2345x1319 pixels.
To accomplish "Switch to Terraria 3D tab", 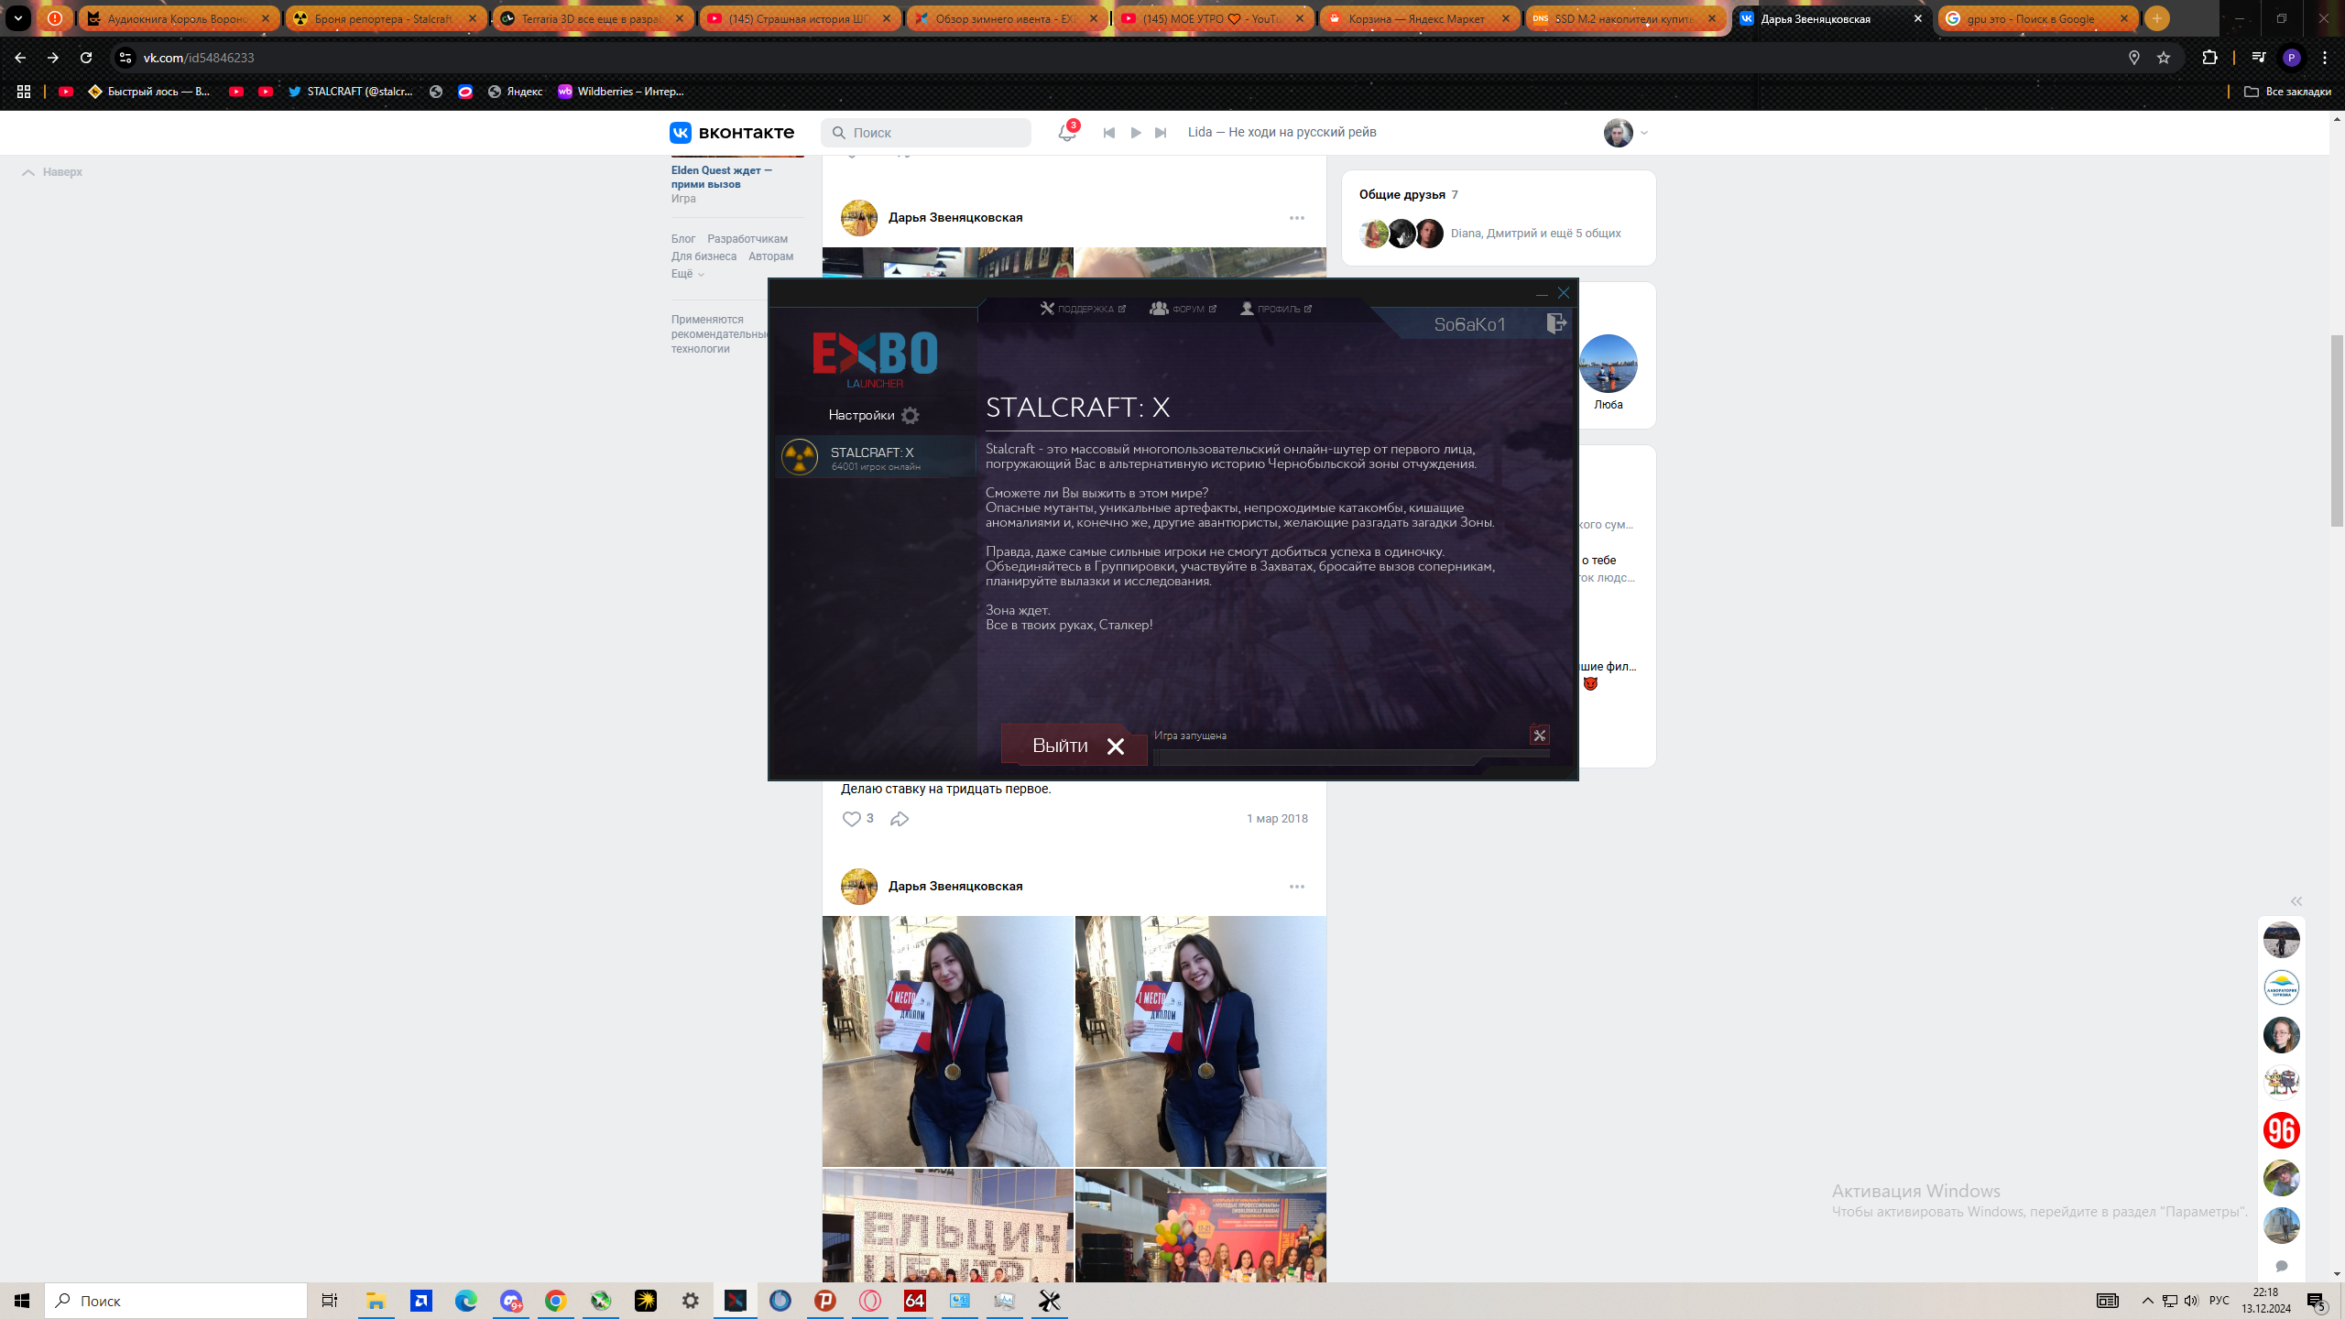I will [592, 18].
